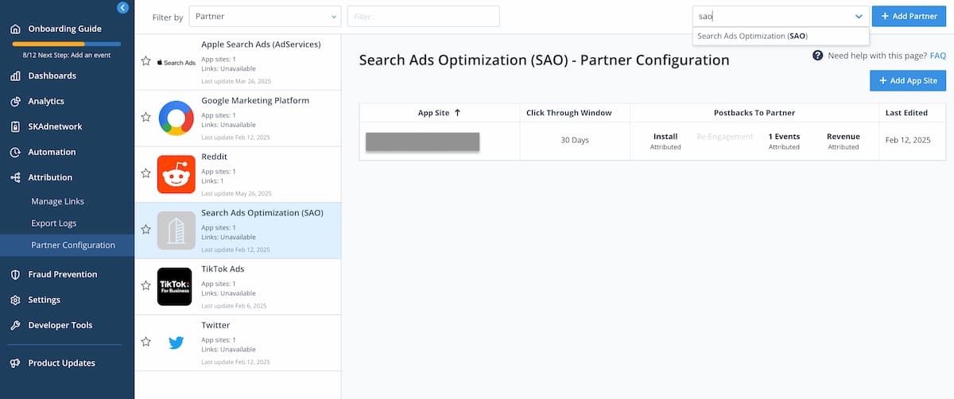Go to Export Logs menu item
Screen dimensions: 954x399
(54, 223)
